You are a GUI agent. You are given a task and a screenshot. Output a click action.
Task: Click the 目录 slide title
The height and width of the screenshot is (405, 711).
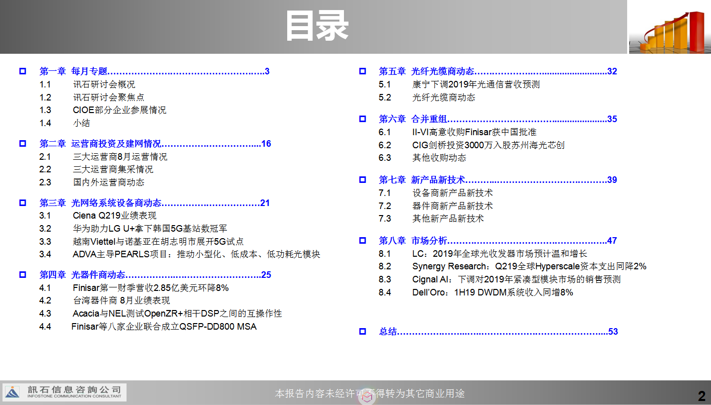click(316, 26)
